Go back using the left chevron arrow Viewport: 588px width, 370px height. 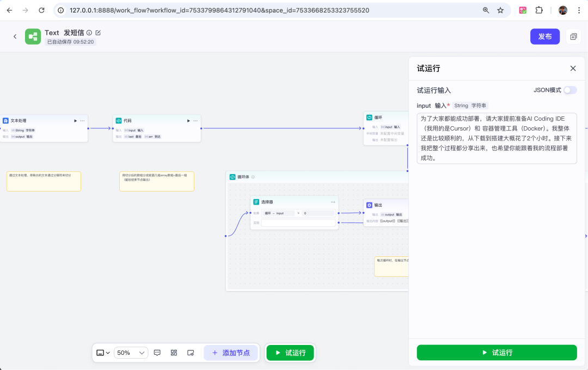(15, 36)
